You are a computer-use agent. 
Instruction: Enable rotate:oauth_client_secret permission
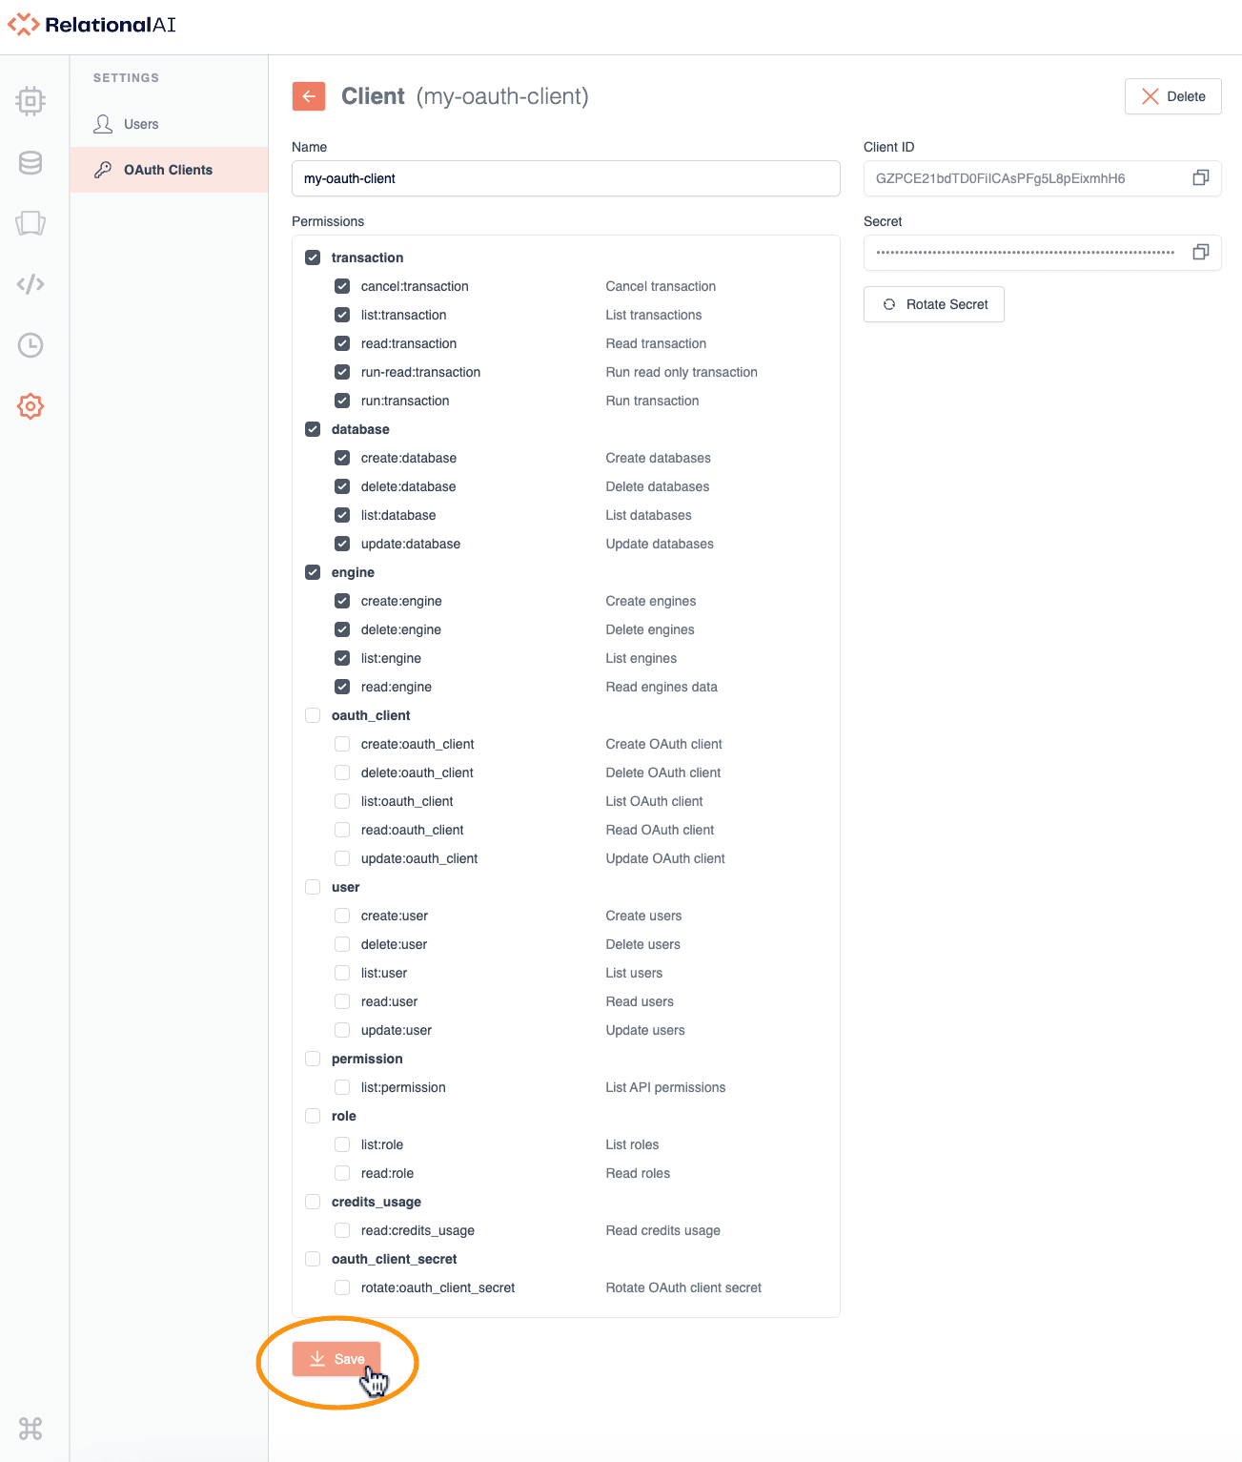(x=342, y=1287)
